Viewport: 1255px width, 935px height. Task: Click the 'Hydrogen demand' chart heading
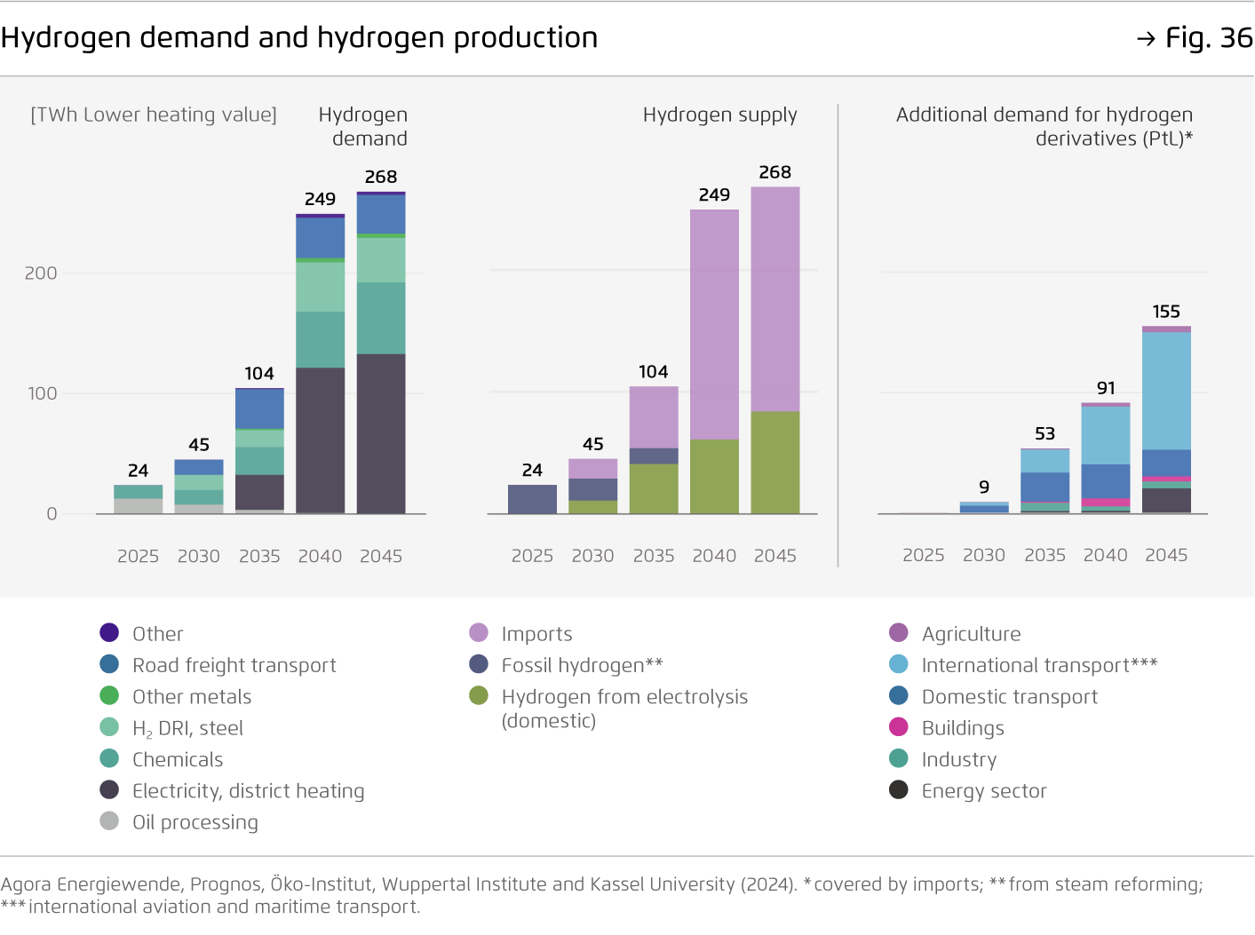click(x=362, y=126)
